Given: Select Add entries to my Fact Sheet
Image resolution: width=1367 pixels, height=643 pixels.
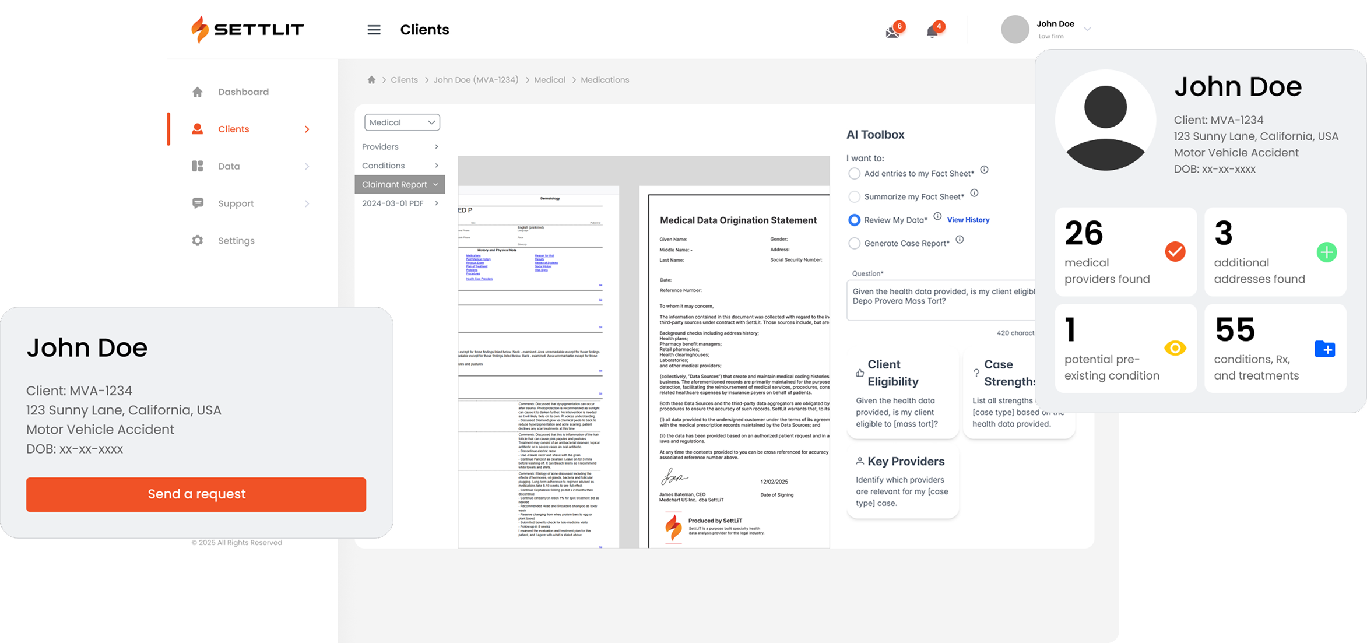Looking at the screenshot, I should pyautogui.click(x=854, y=174).
